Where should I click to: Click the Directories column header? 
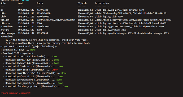coord(102,3)
